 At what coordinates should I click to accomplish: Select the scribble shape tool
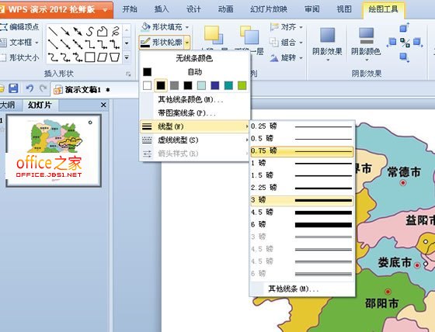115,31
